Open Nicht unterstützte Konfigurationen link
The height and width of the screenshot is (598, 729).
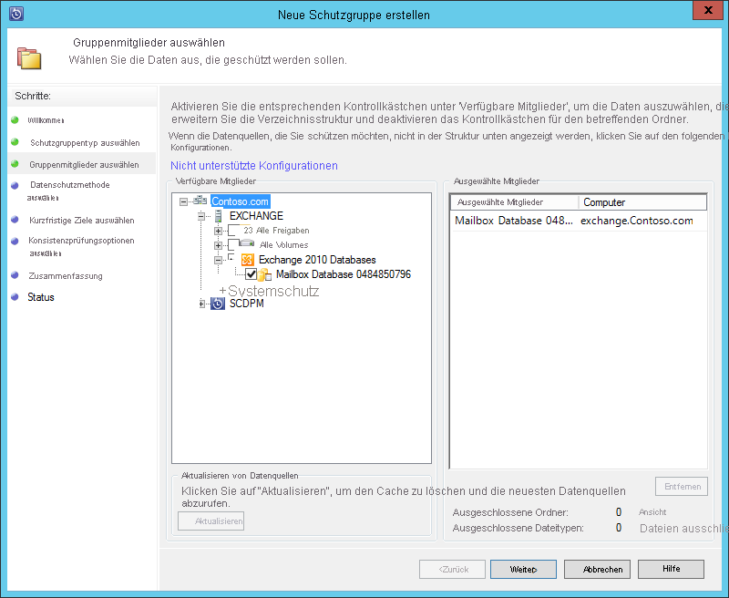pos(254,166)
